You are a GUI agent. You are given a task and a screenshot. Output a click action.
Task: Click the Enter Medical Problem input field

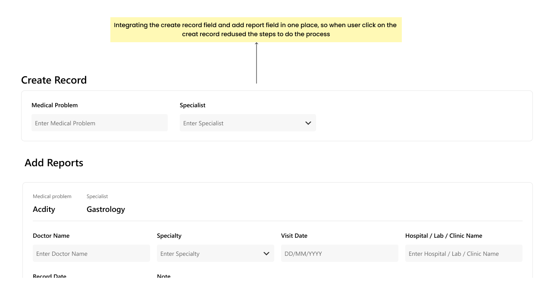coord(100,123)
